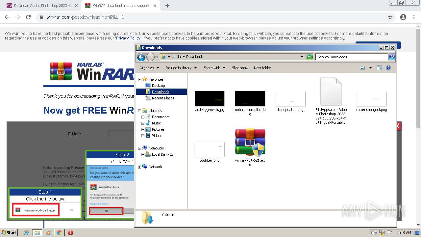The width and height of the screenshot is (421, 237).
Task: Click the Forward arrow in Downloads explorer window
Action: pyautogui.click(x=150, y=57)
